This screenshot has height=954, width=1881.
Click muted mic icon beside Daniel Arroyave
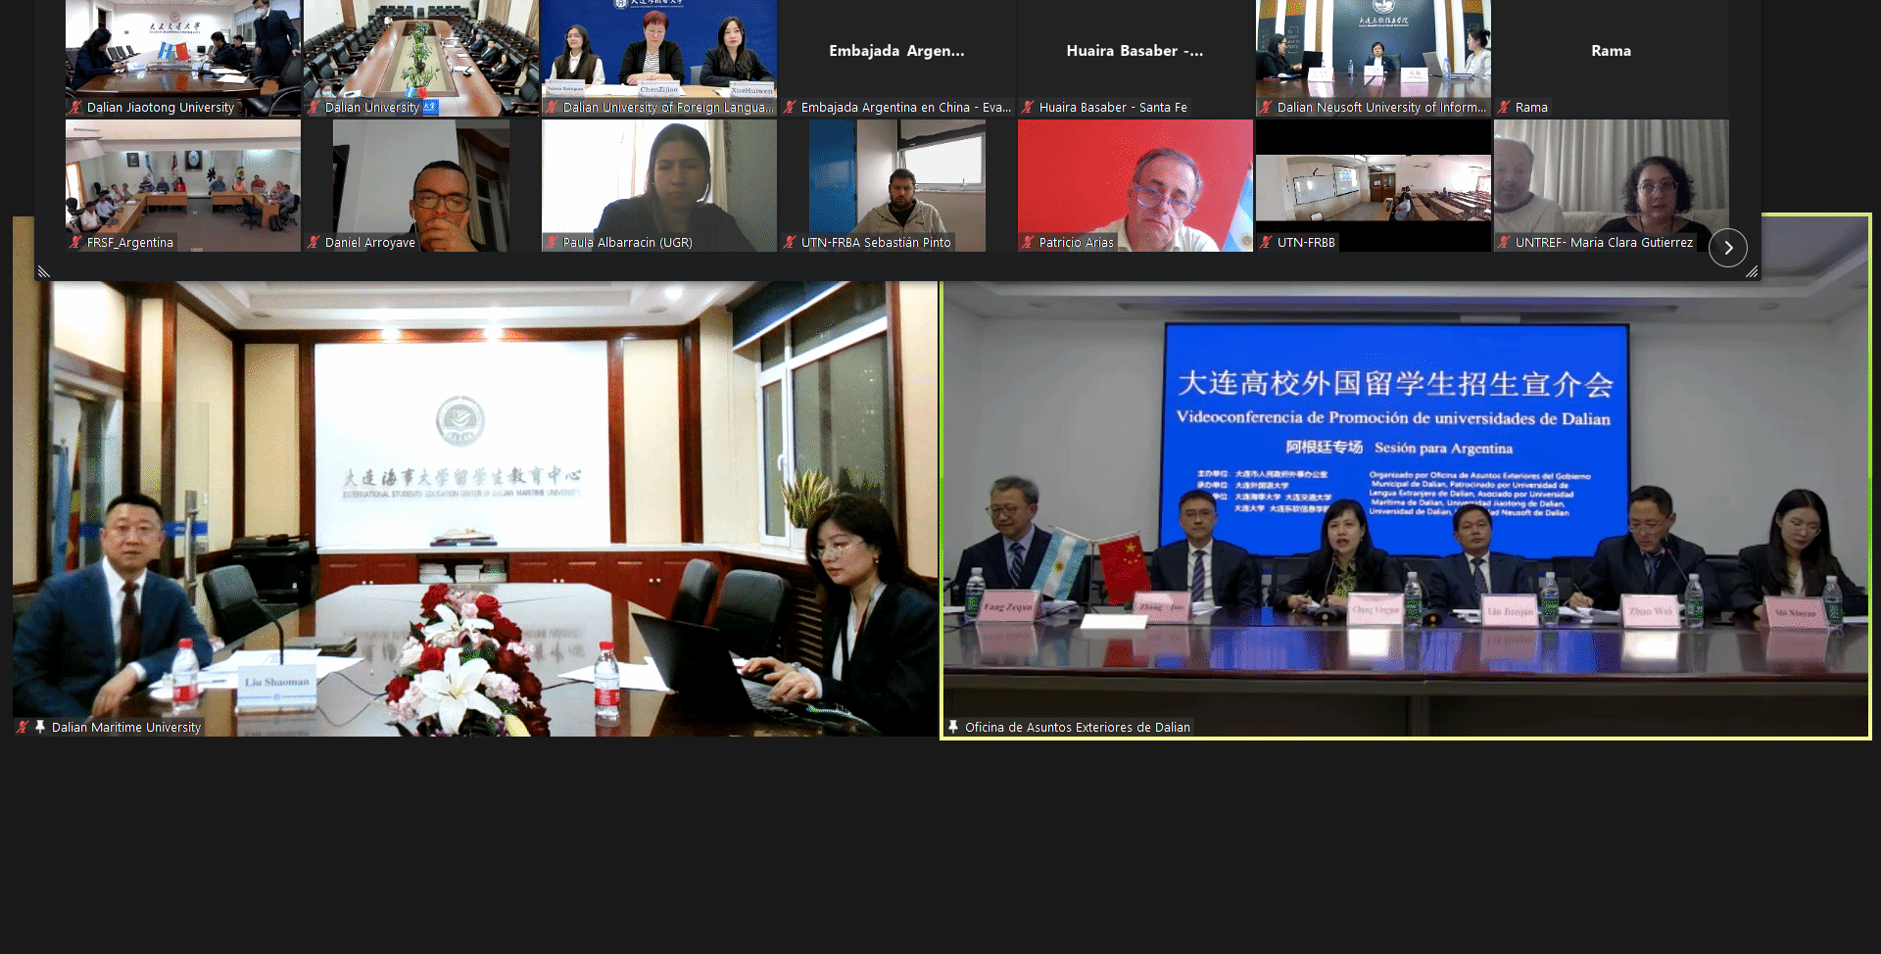coord(313,243)
